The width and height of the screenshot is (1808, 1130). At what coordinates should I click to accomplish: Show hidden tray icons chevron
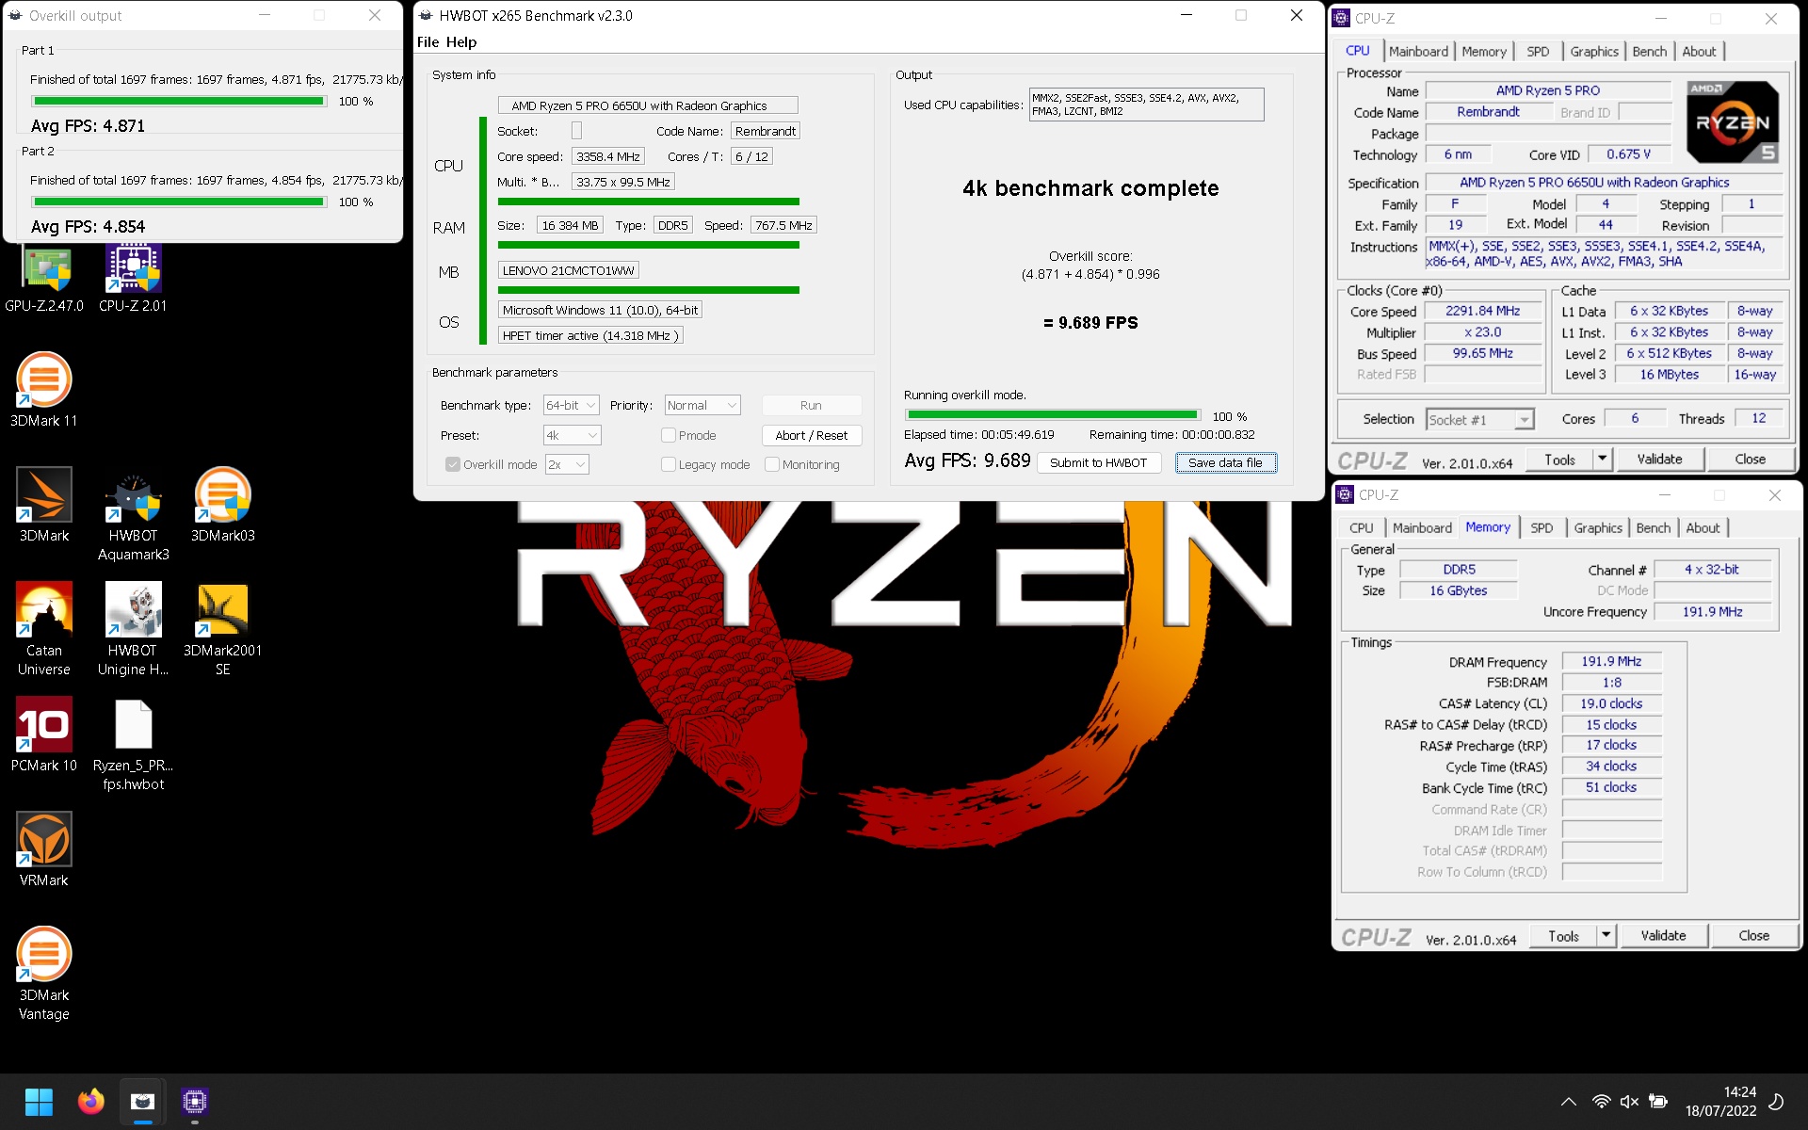point(1568,1101)
